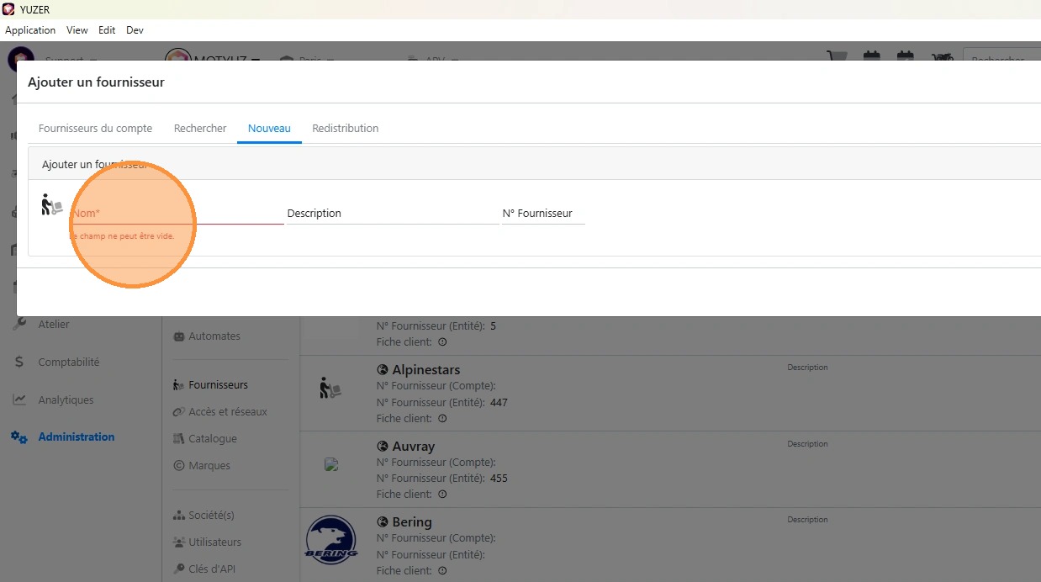Open the shopping cart icon in top bar
Viewport: 1041px width, 582px height.
(x=837, y=59)
